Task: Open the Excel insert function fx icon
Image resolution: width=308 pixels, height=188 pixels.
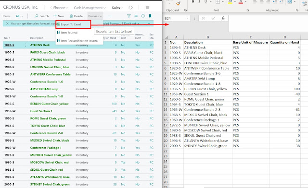Action: click(x=222, y=18)
